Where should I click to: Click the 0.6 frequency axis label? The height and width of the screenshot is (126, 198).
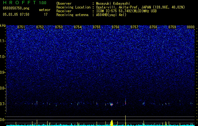coord(2,120)
